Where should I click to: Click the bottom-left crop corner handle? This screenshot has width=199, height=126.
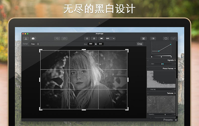click(x=41, y=109)
